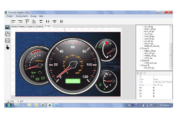Select abs_off.jpg in the tree
Viewport: 177px width, 118px height.
(x=148, y=27)
